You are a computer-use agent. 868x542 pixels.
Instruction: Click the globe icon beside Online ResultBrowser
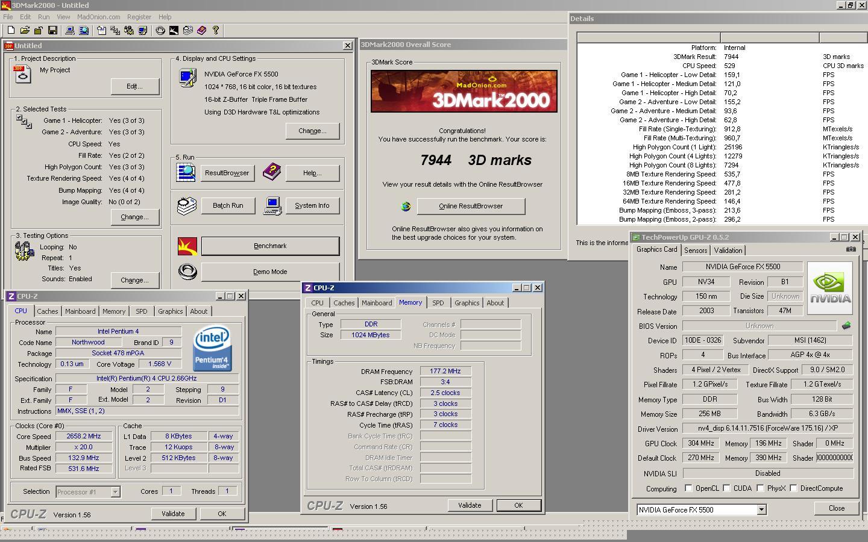406,207
